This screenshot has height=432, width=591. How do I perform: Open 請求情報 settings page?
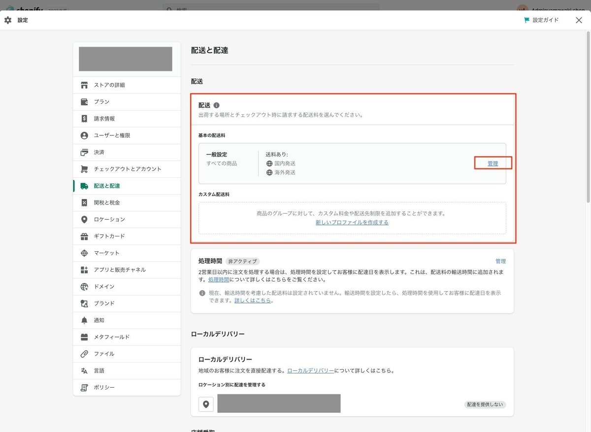pyautogui.click(x=127, y=118)
